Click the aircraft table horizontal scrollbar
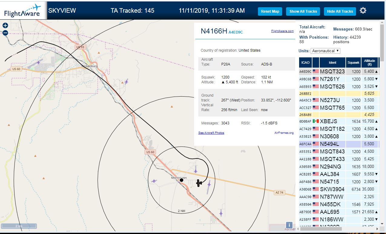This screenshot has height=234, width=386. 321,229
